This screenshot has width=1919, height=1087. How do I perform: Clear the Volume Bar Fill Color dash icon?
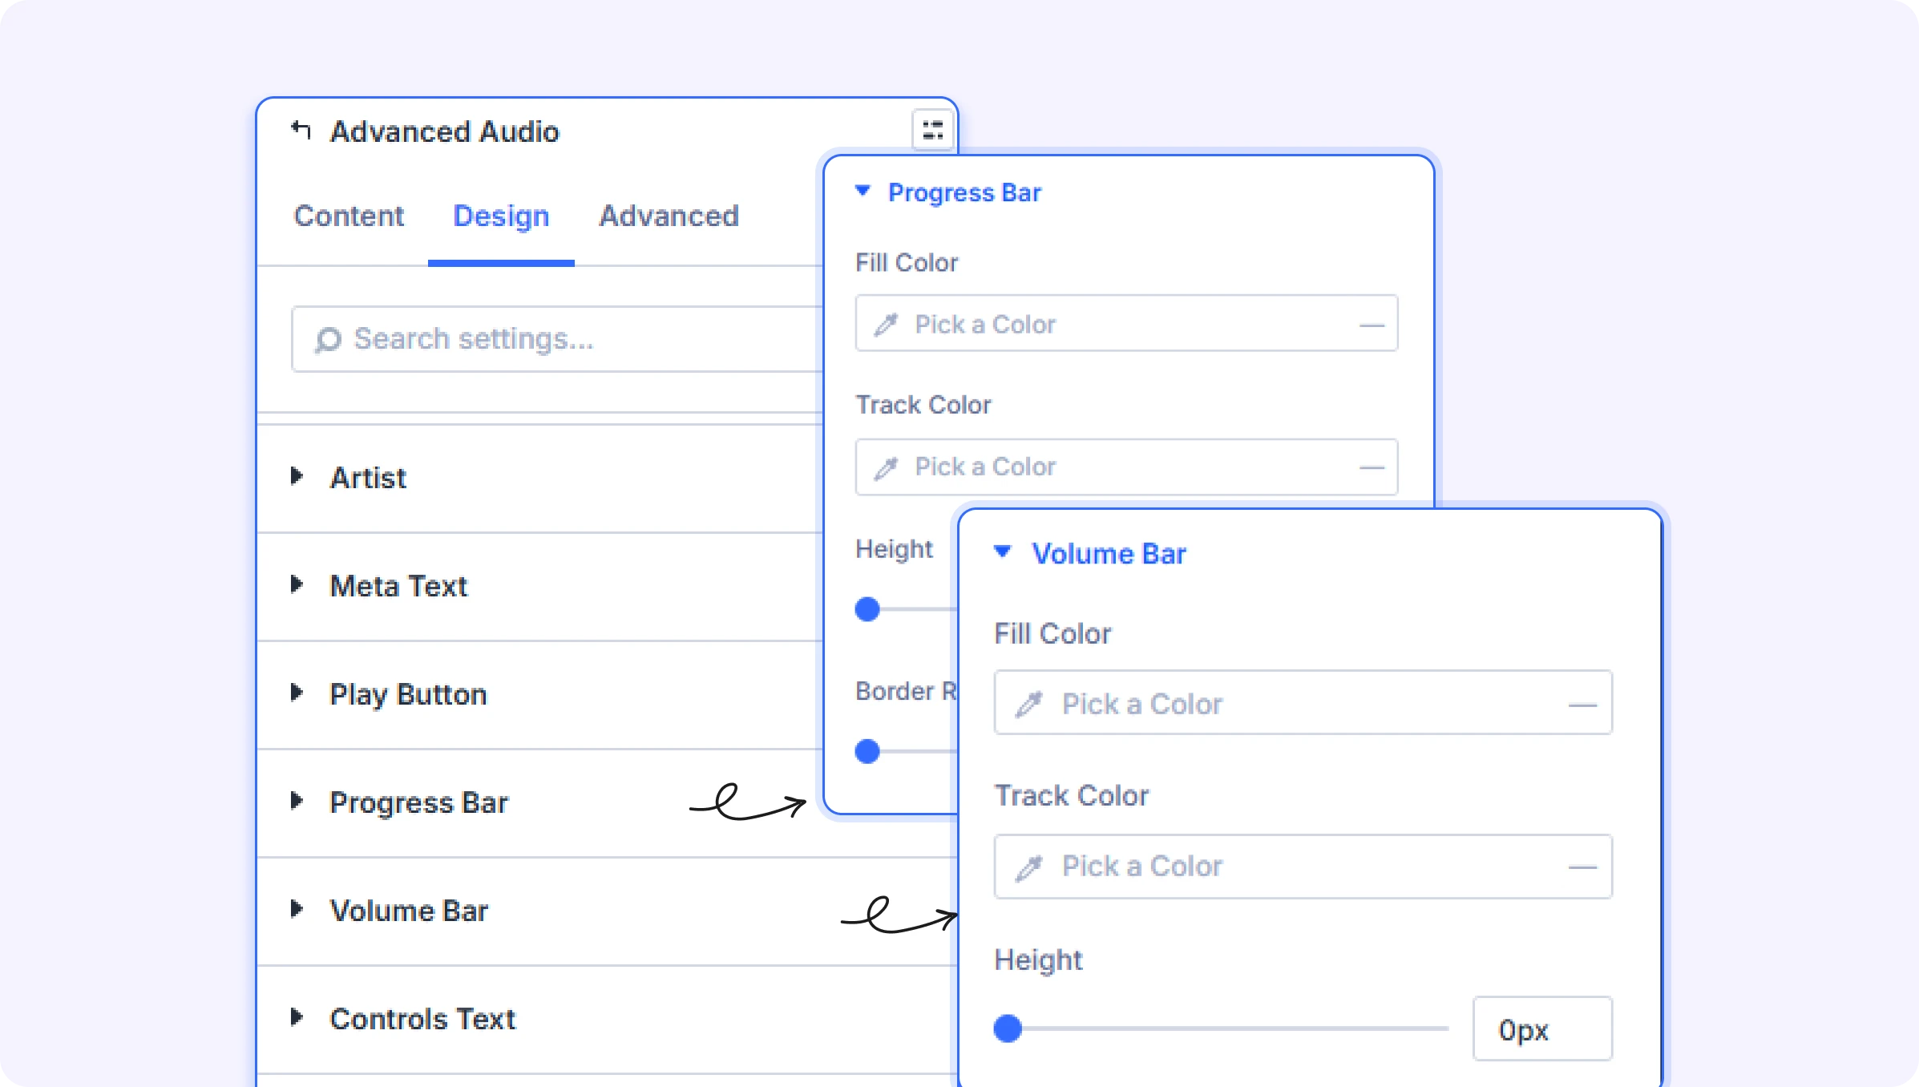[x=1582, y=705]
